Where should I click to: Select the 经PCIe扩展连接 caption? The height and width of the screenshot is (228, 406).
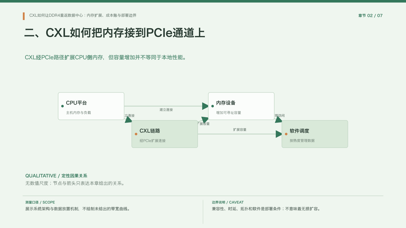153,141
